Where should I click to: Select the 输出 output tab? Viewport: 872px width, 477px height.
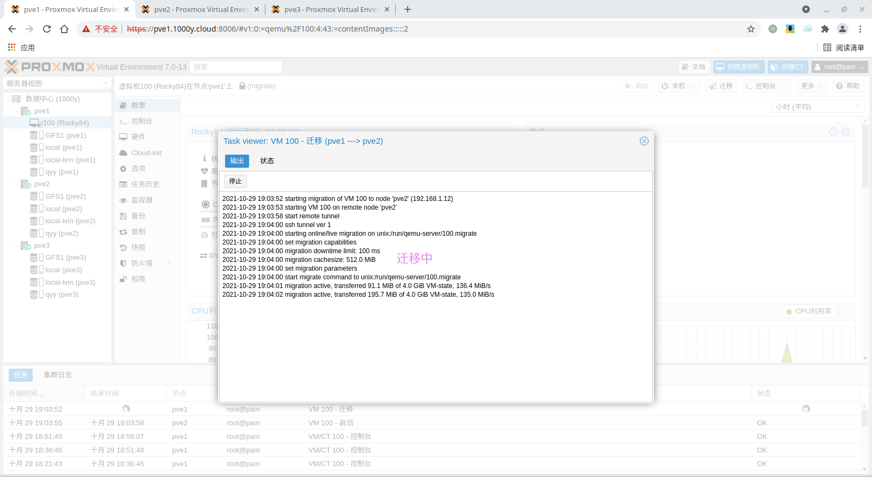[237, 161]
